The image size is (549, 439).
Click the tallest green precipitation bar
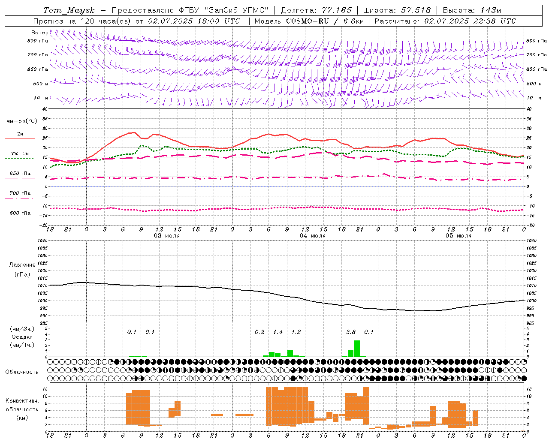click(357, 349)
